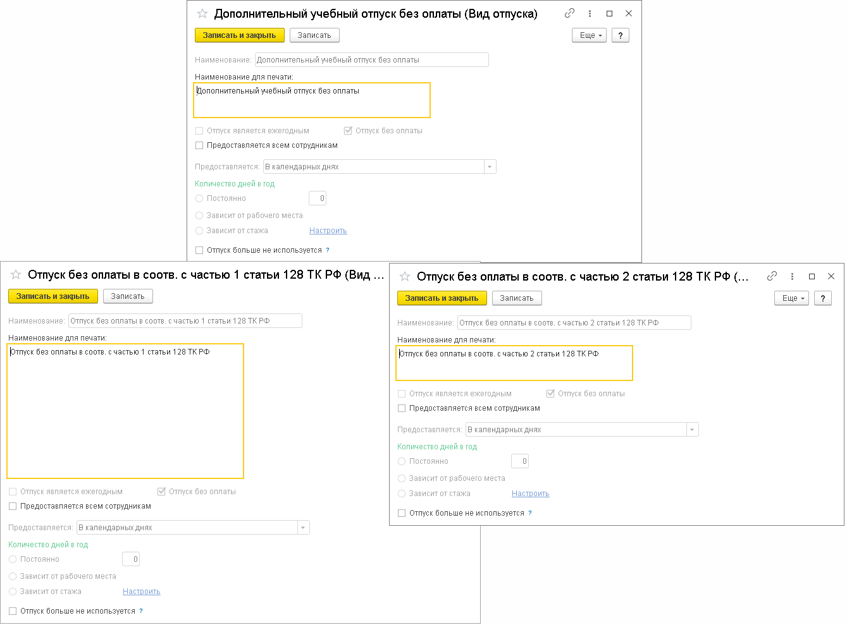Open three-dot menu in часть 2 статьи 128 window
The width and height of the screenshot is (847, 625).
[792, 276]
